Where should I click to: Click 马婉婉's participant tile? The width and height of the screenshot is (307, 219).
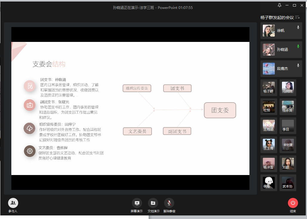pos(288,88)
